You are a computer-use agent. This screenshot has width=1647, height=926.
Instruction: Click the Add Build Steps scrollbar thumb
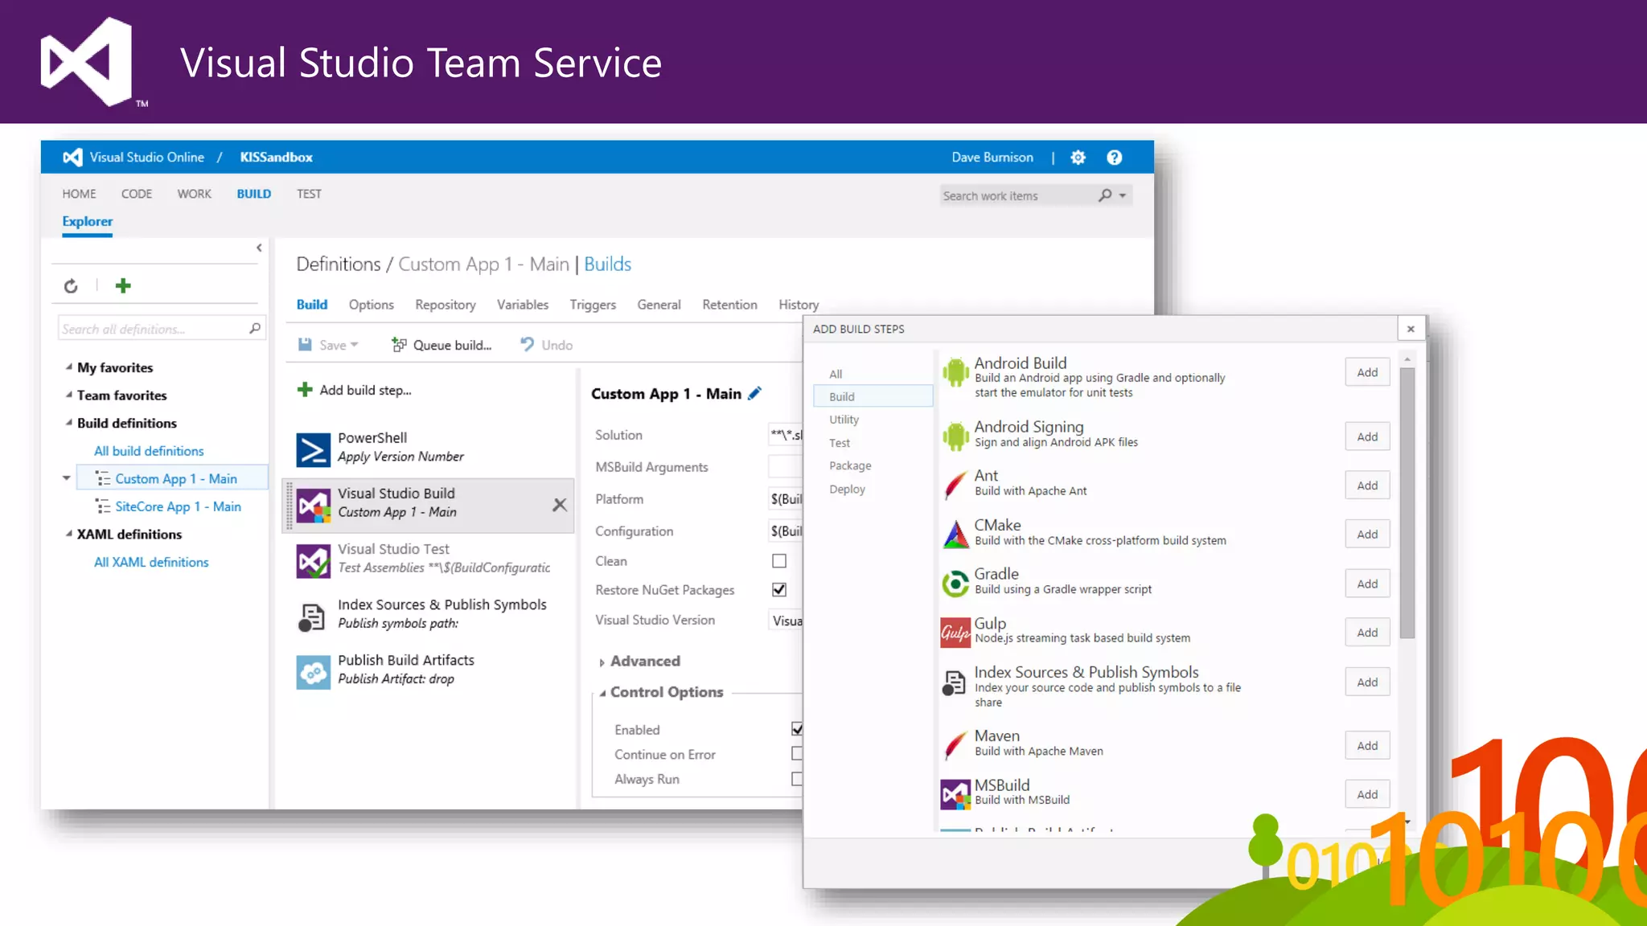click(1407, 503)
